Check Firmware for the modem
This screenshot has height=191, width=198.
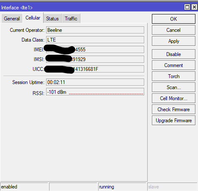[173, 110]
